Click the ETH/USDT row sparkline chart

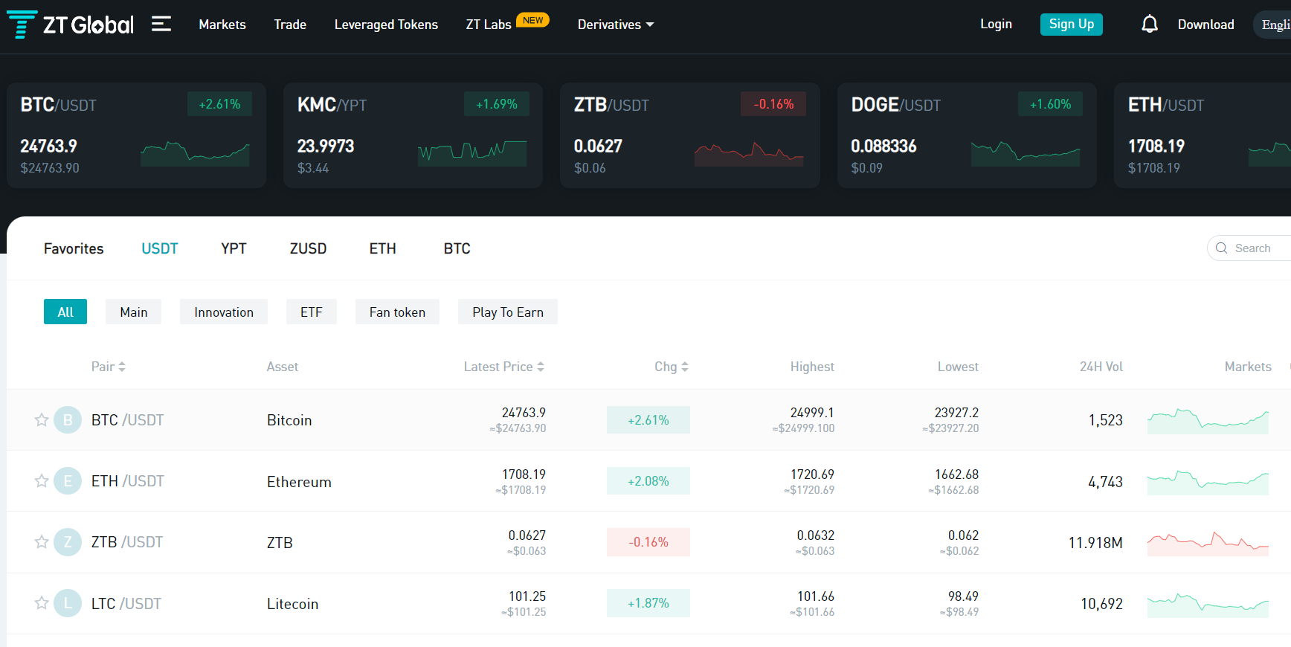(x=1208, y=482)
